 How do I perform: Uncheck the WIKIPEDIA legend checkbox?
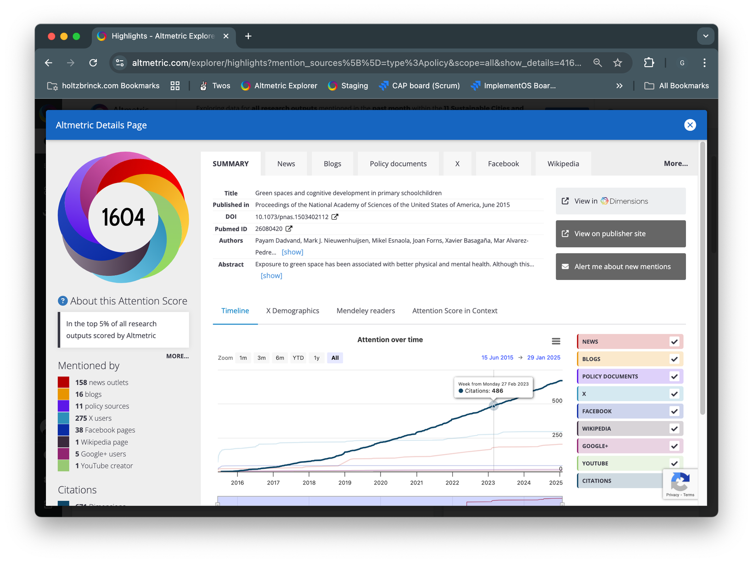click(674, 428)
